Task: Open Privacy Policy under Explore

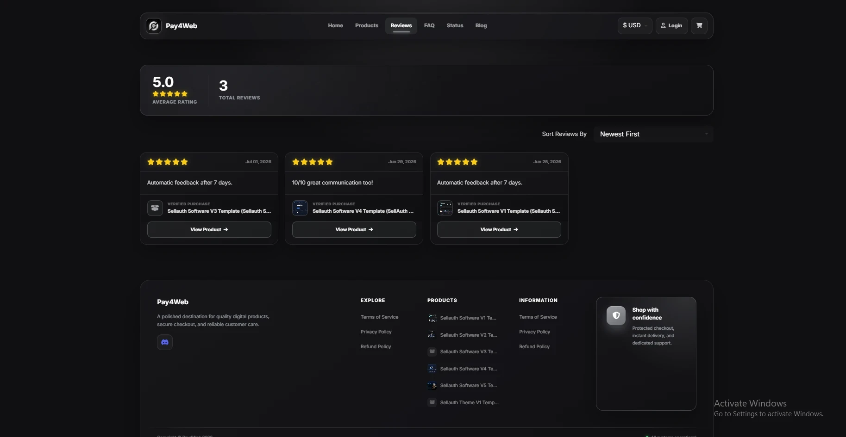Action: [376, 332]
